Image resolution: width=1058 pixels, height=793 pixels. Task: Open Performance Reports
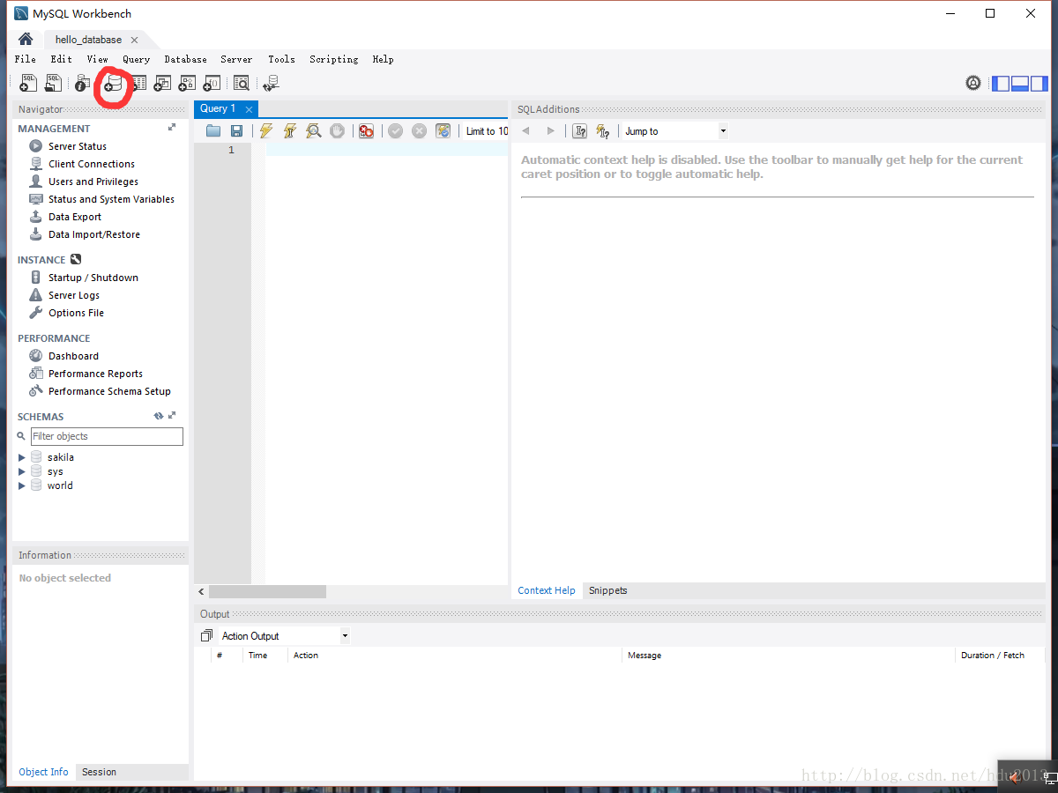[95, 374]
